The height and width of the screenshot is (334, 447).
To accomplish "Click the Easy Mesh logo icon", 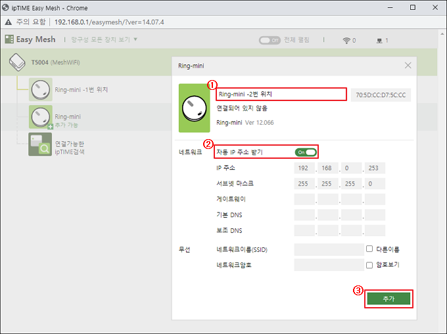I will coord(9,39).
